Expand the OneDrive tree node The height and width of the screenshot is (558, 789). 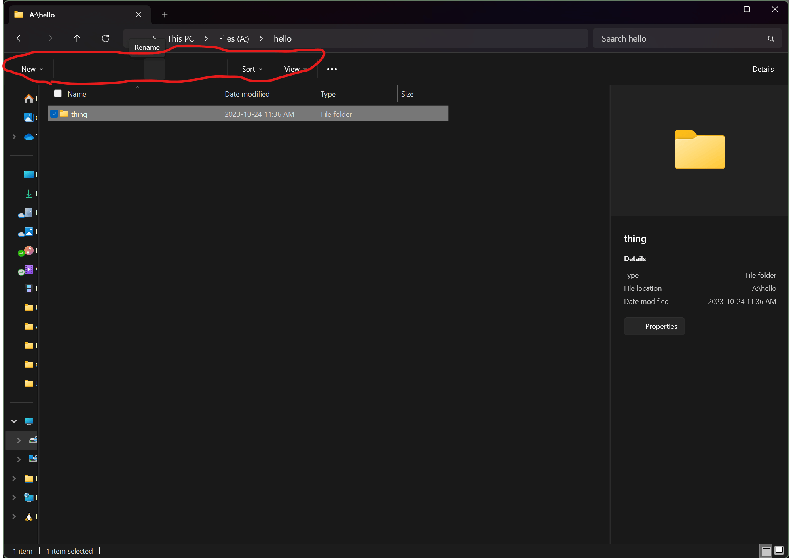coord(14,137)
